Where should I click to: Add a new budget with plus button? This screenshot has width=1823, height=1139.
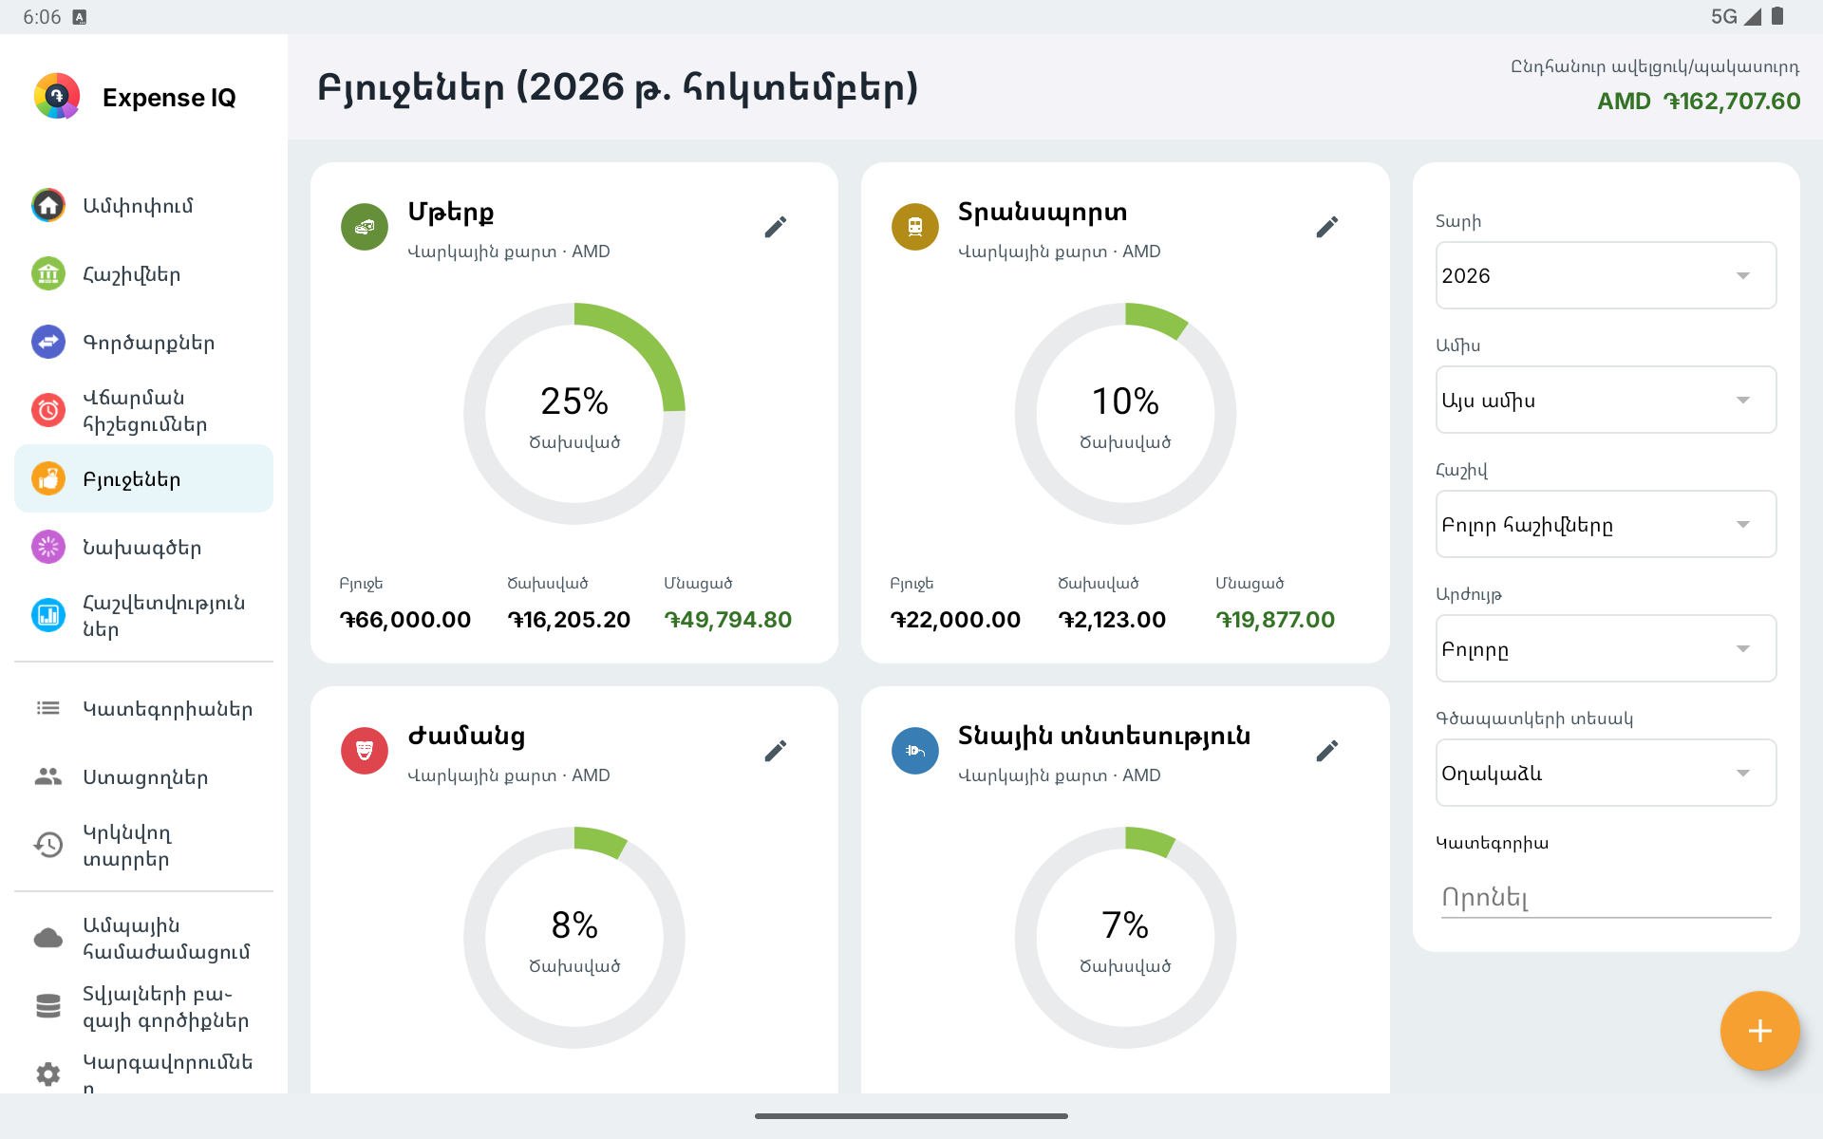[x=1759, y=1031]
